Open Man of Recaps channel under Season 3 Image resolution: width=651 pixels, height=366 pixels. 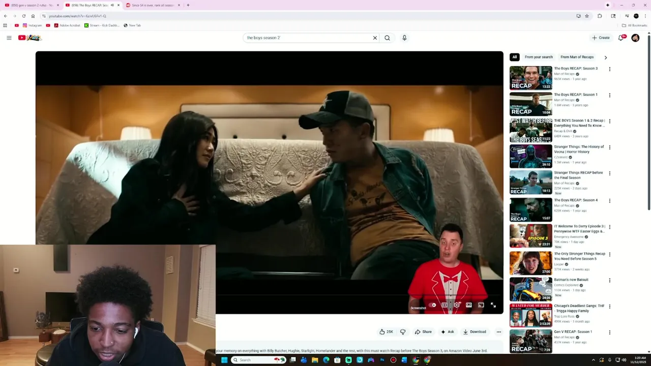[x=564, y=74]
